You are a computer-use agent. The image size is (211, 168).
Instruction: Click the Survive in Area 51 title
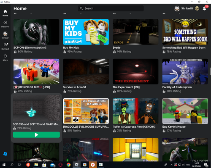tap(74, 87)
